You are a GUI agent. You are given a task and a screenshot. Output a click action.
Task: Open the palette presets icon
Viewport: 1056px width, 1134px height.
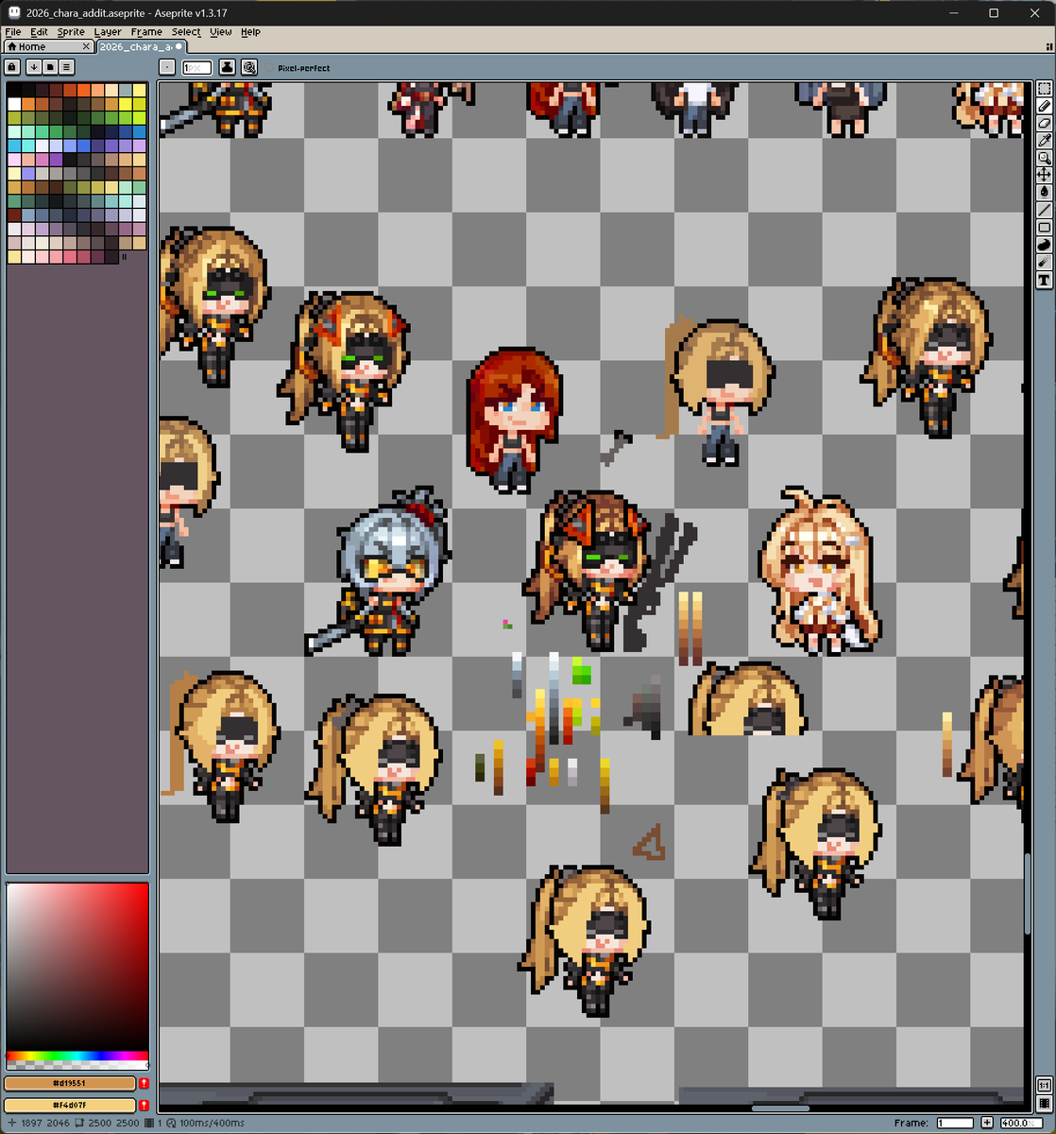click(x=50, y=67)
